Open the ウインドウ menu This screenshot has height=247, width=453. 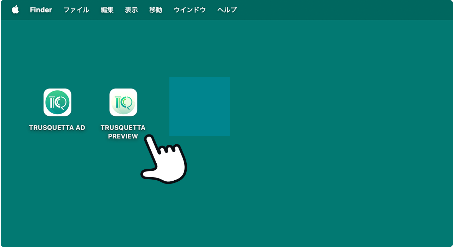(x=190, y=10)
